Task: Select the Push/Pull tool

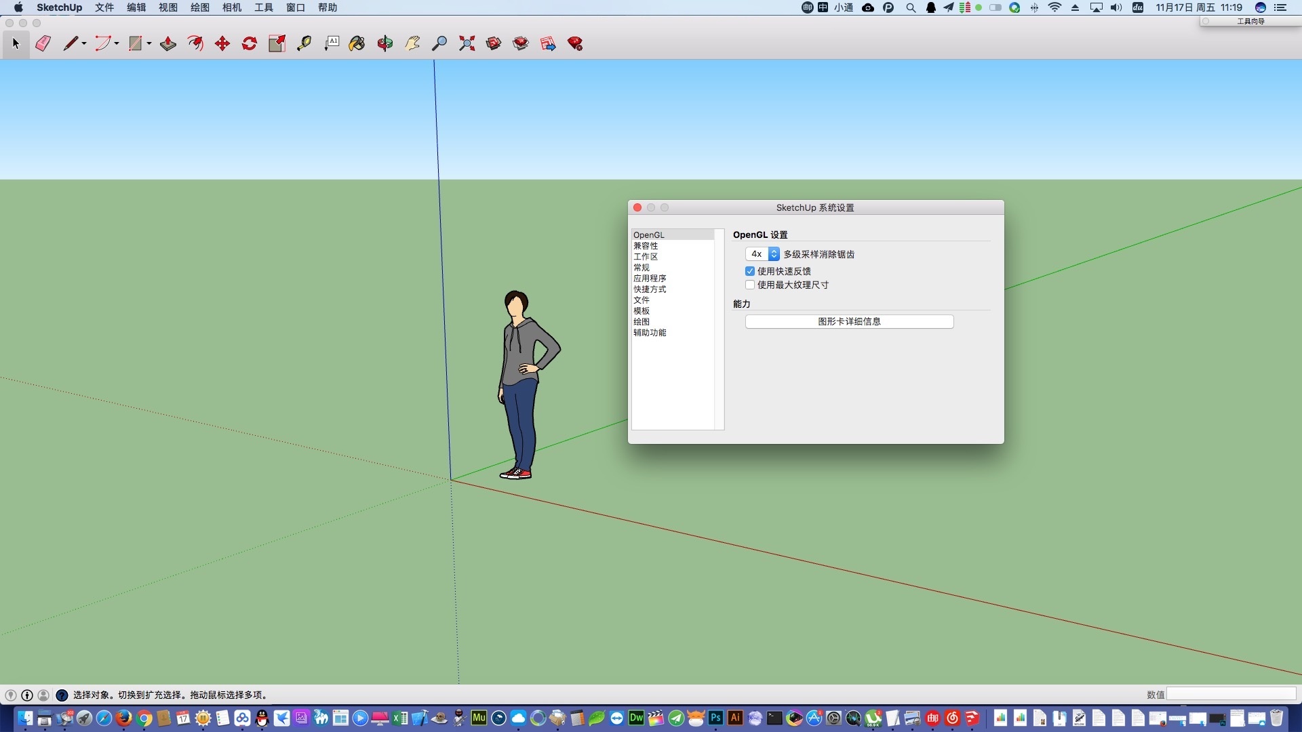Action: click(x=168, y=43)
